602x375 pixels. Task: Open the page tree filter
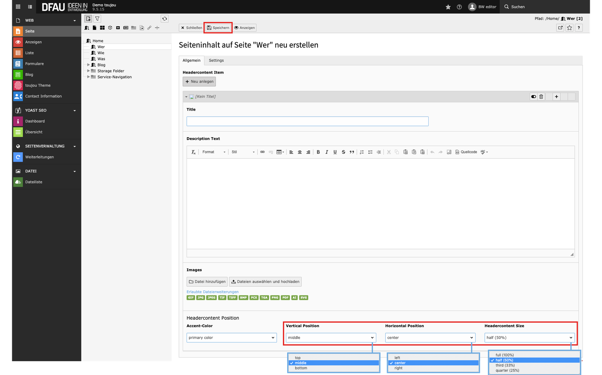coord(98,19)
